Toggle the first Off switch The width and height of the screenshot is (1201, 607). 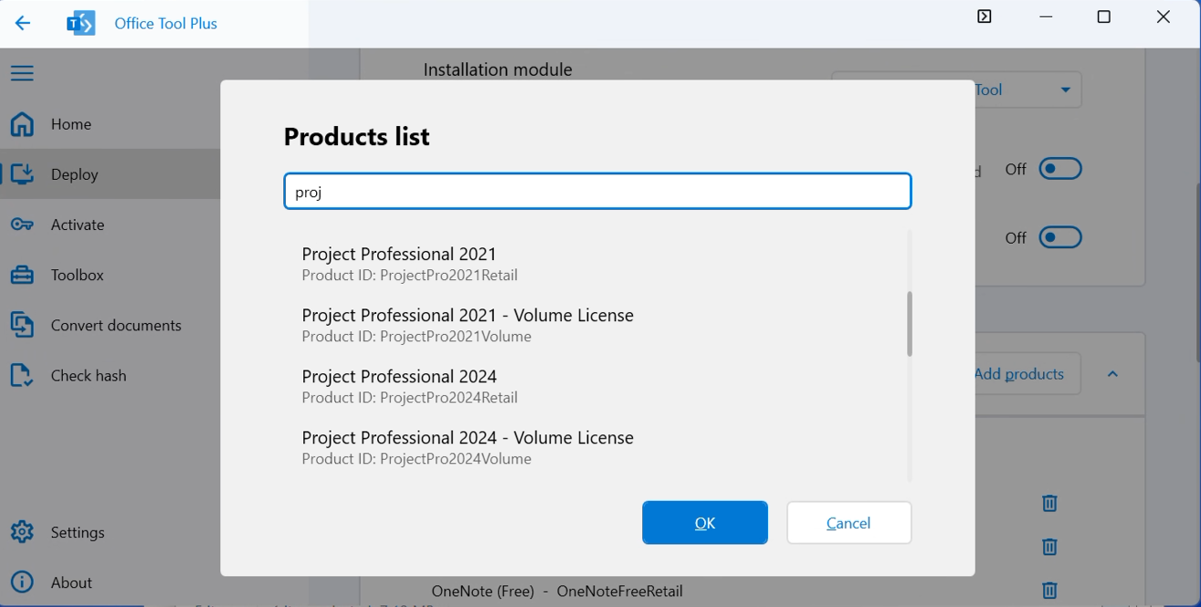(x=1060, y=169)
